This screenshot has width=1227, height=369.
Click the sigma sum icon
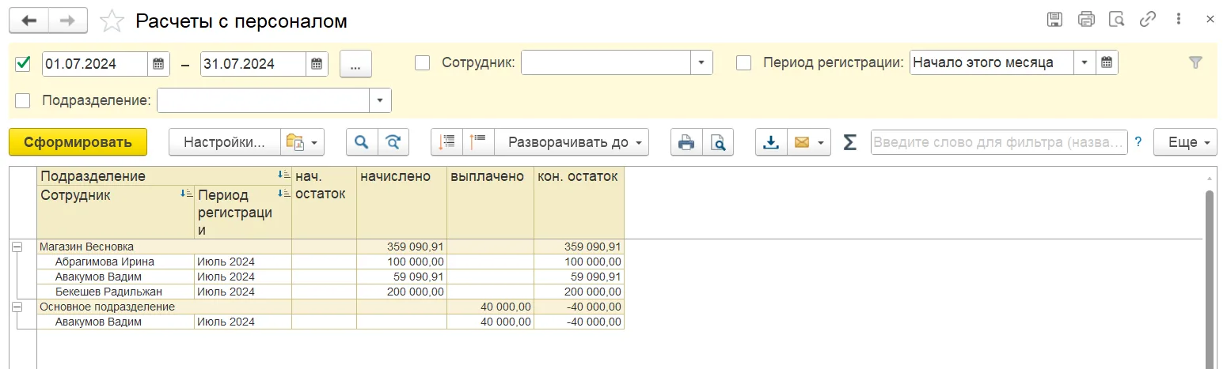pyautogui.click(x=849, y=142)
